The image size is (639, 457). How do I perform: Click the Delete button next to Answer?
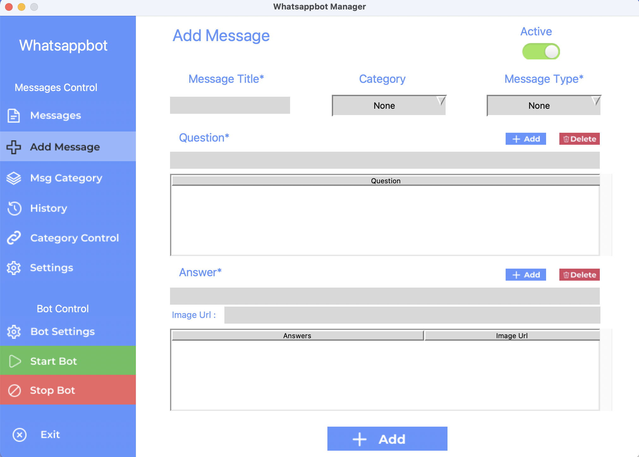580,275
